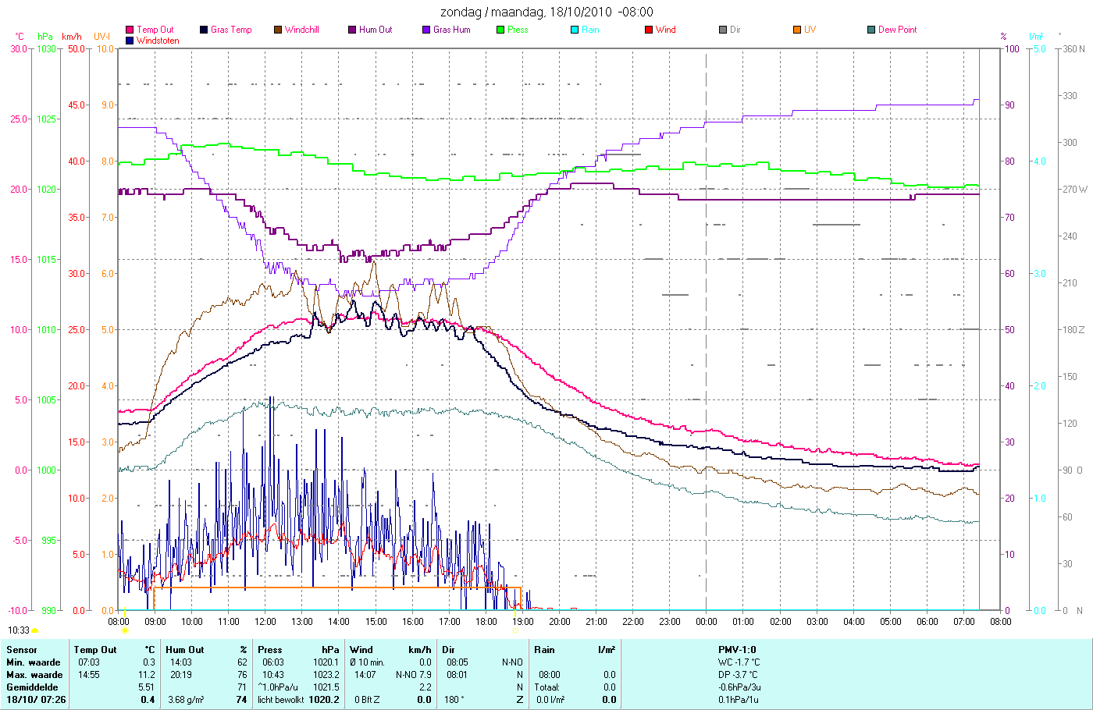Click the PMV-1:0 heading in summary panel
1093x710 pixels.
[737, 649]
